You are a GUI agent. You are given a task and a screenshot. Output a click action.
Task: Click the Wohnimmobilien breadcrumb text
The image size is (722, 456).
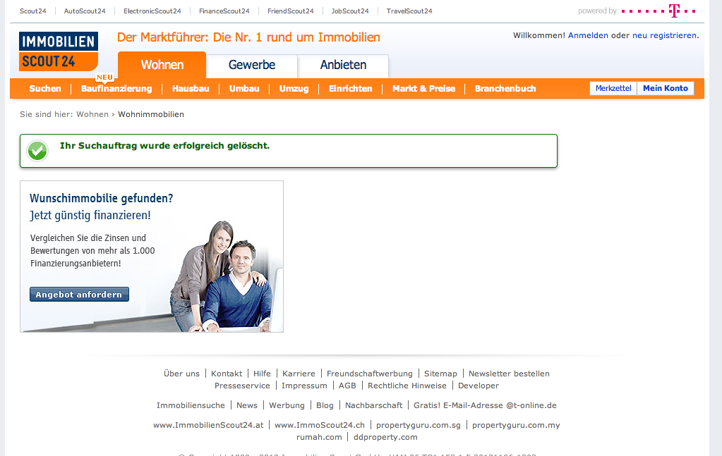coord(151,114)
